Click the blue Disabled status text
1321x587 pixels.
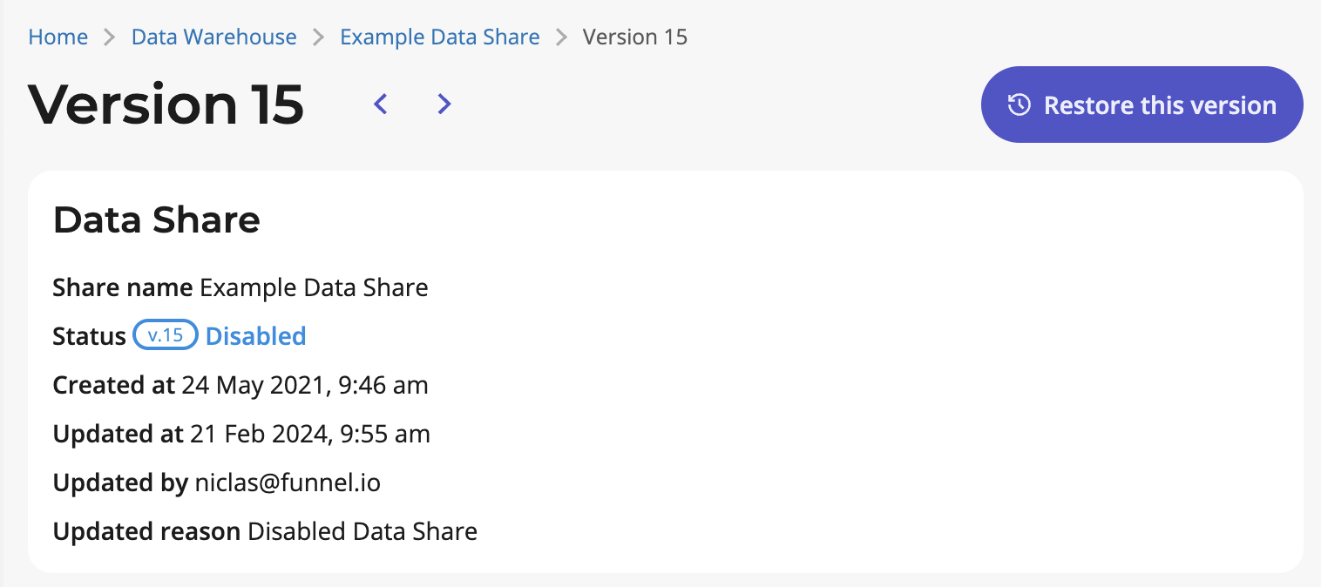(255, 336)
